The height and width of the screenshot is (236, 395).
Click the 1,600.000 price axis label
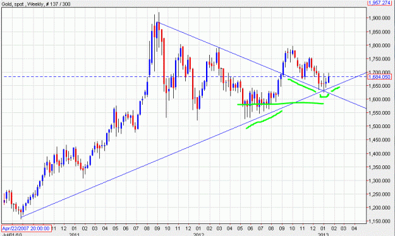pos(380,99)
